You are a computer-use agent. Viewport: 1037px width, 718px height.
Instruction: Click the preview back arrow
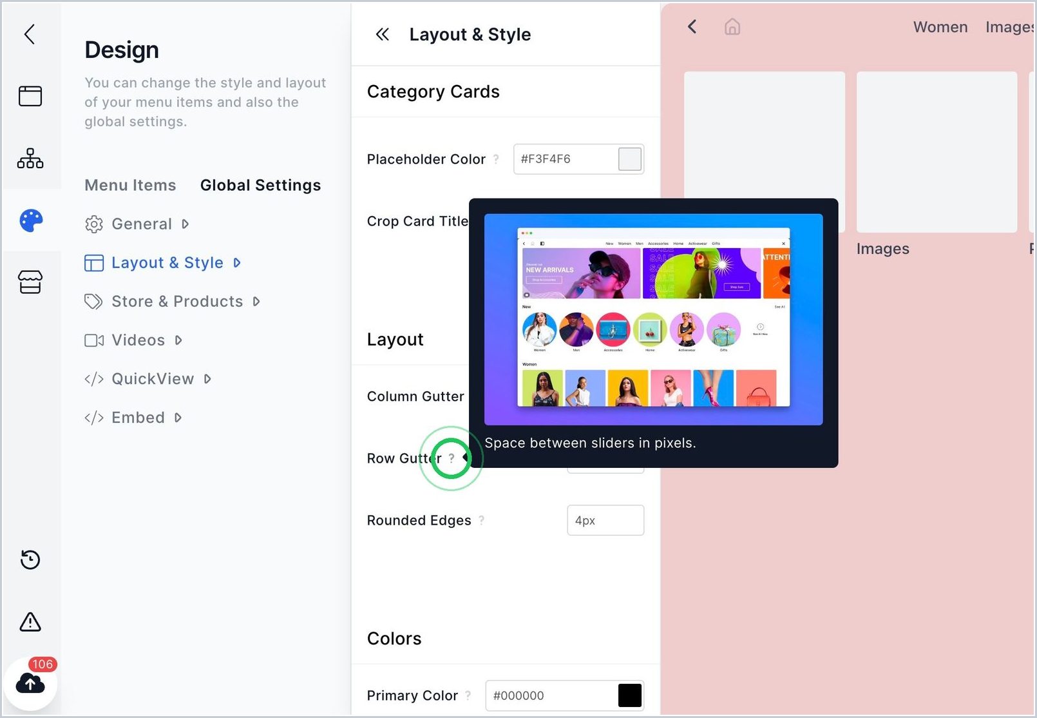pyautogui.click(x=692, y=26)
